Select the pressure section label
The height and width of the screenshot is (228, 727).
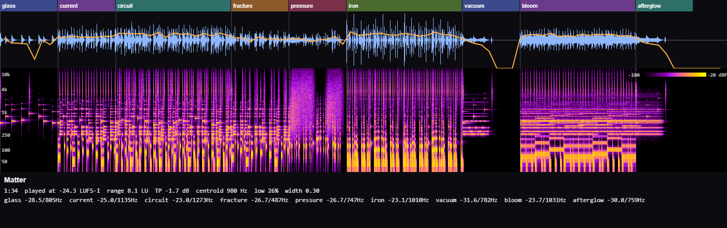tap(318, 6)
